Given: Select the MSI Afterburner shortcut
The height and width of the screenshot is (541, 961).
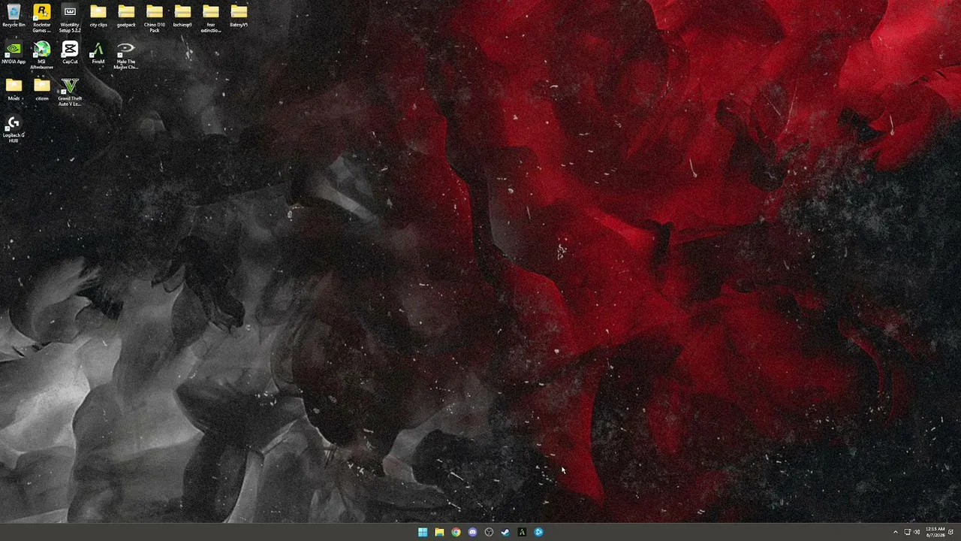Looking at the screenshot, I should [x=42, y=56].
